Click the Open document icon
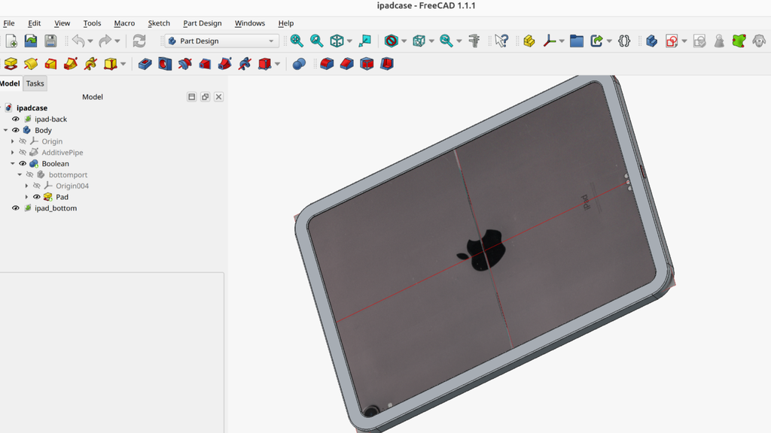The image size is (771, 433). click(31, 41)
